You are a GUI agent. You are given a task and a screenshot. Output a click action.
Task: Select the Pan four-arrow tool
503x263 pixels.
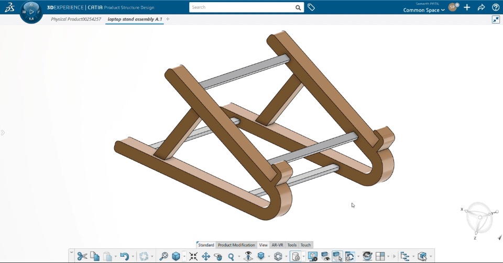205,256
